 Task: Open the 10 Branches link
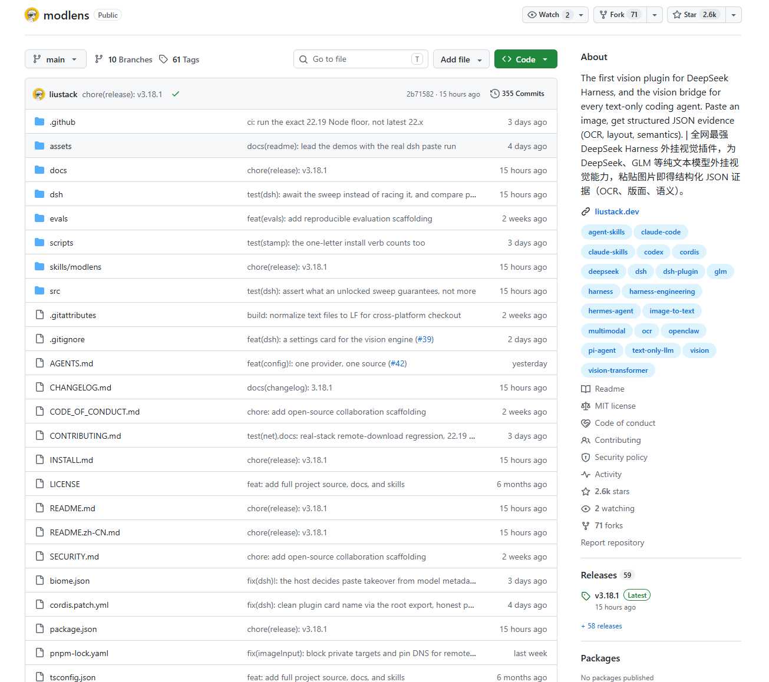[124, 59]
